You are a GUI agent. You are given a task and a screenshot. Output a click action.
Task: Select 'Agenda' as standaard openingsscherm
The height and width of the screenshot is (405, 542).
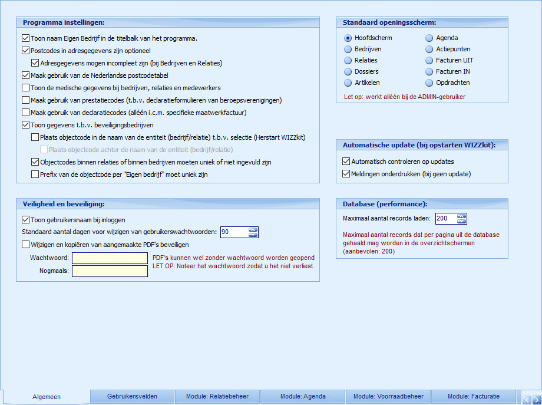pos(429,37)
